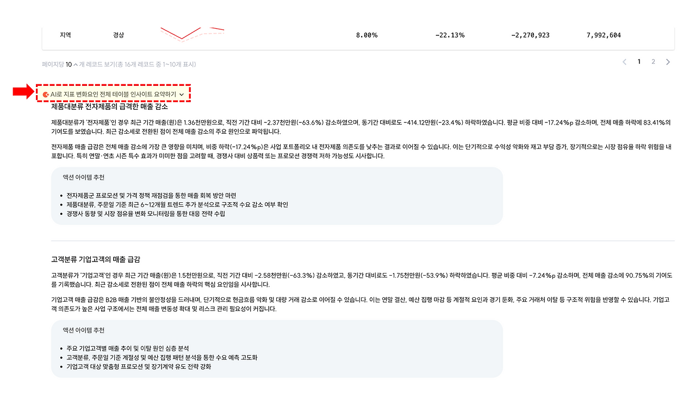Collapse the AI insight summary chevron
This screenshot has height=398, width=696.
[182, 95]
